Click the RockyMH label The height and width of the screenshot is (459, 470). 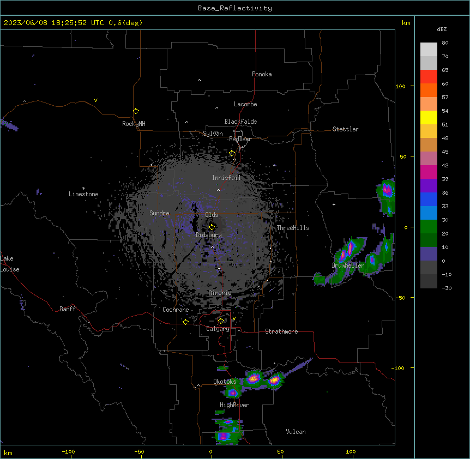click(x=134, y=124)
